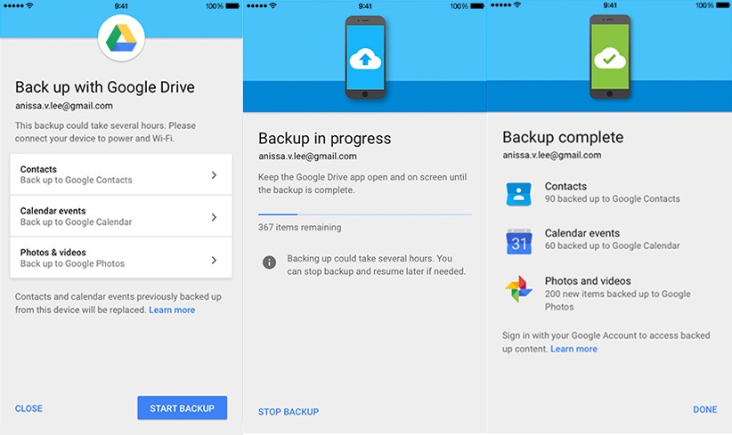Click the info icon beside backup notice
The width and height of the screenshot is (732, 435).
coord(269,262)
